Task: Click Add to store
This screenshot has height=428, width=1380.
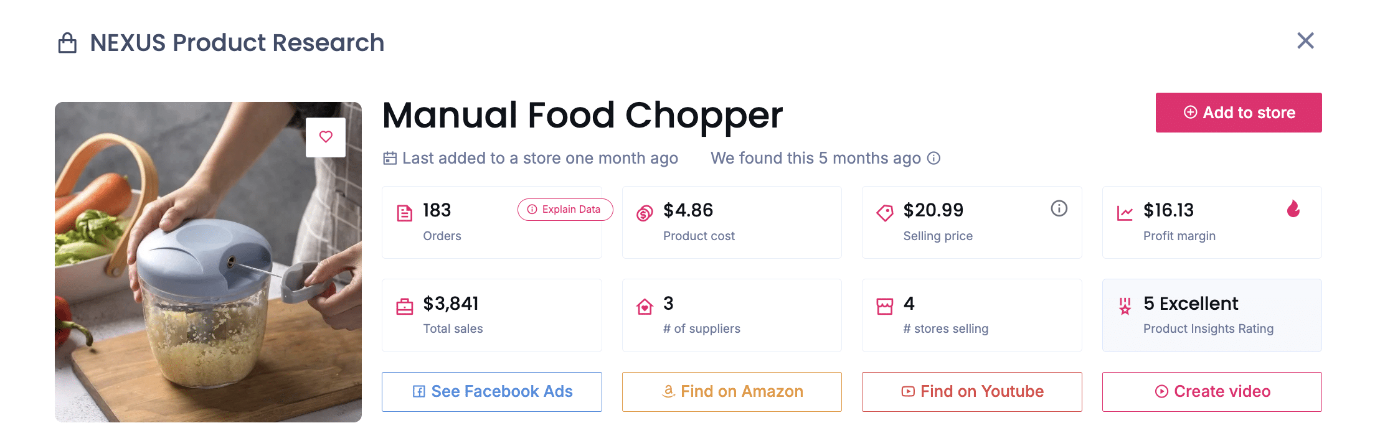Action: tap(1238, 113)
